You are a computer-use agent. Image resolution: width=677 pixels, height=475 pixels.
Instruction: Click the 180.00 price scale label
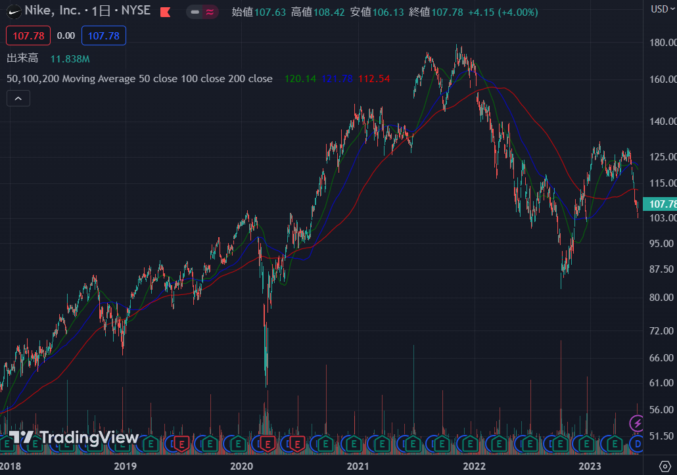[663, 42]
